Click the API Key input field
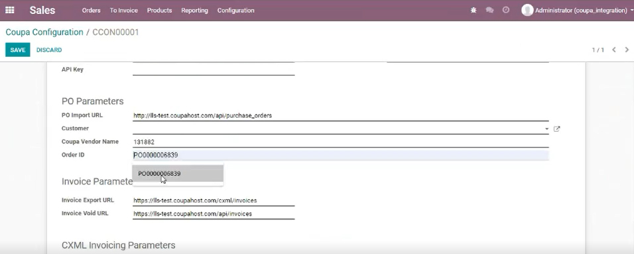634x254 pixels. 214,69
